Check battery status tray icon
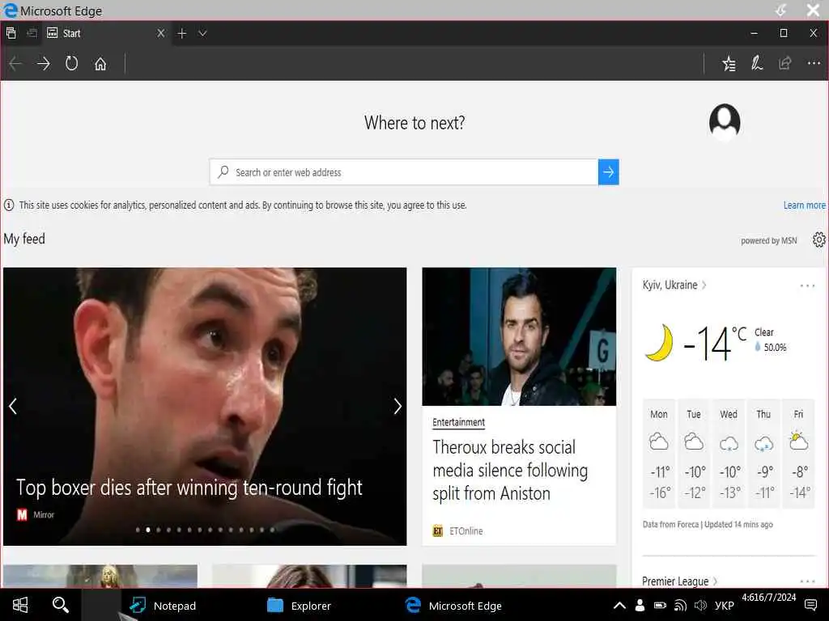The height and width of the screenshot is (621, 829). (x=660, y=605)
